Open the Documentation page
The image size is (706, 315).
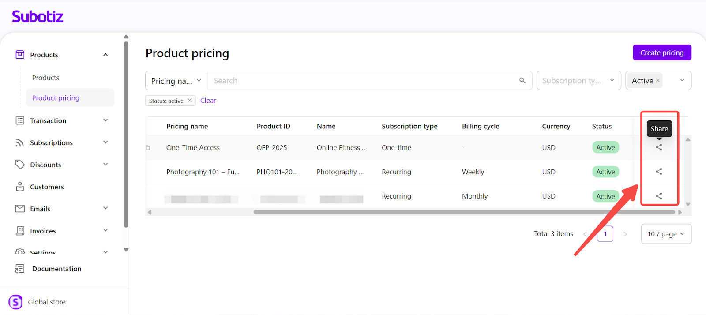pos(56,269)
